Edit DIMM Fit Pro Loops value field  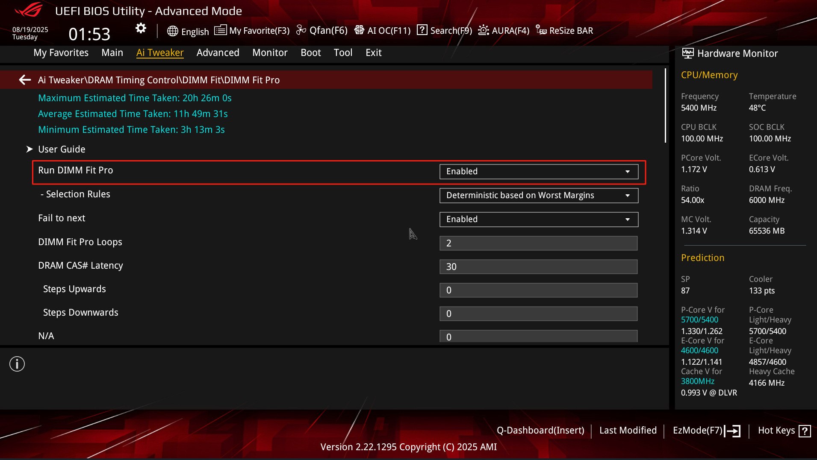539,243
